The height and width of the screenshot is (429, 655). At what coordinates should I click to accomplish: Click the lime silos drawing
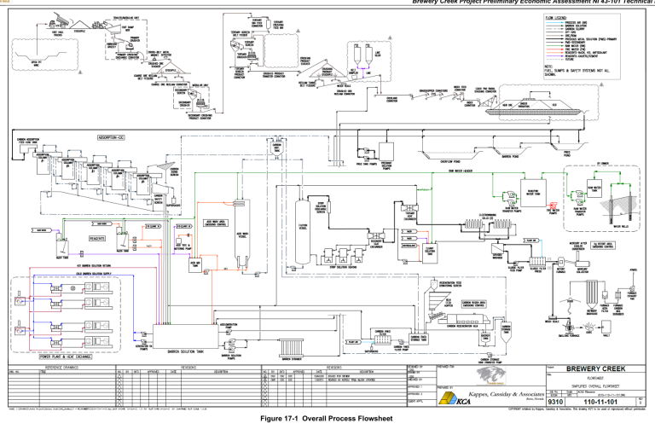(362, 55)
